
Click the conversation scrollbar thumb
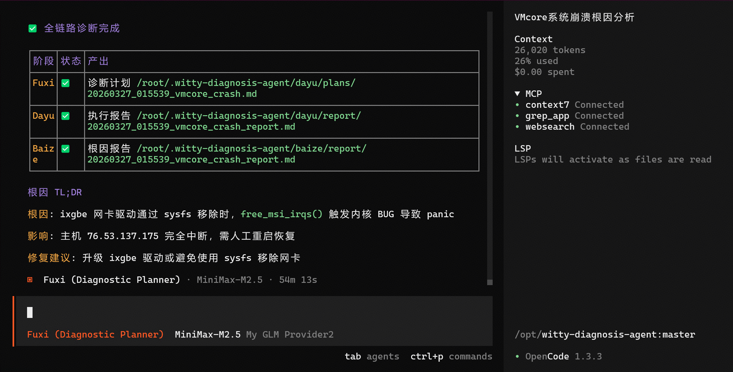(490, 282)
